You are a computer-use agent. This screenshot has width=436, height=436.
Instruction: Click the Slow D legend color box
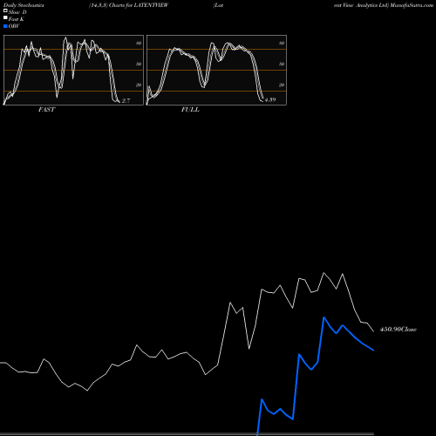[5, 11]
